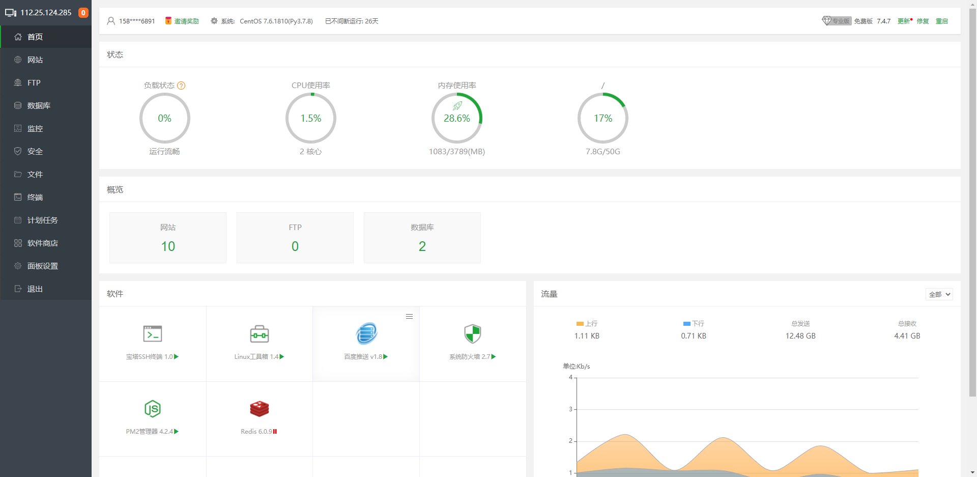The width and height of the screenshot is (977, 477).
Task: Open the FTP overview card showing 0
Action: 295,238
